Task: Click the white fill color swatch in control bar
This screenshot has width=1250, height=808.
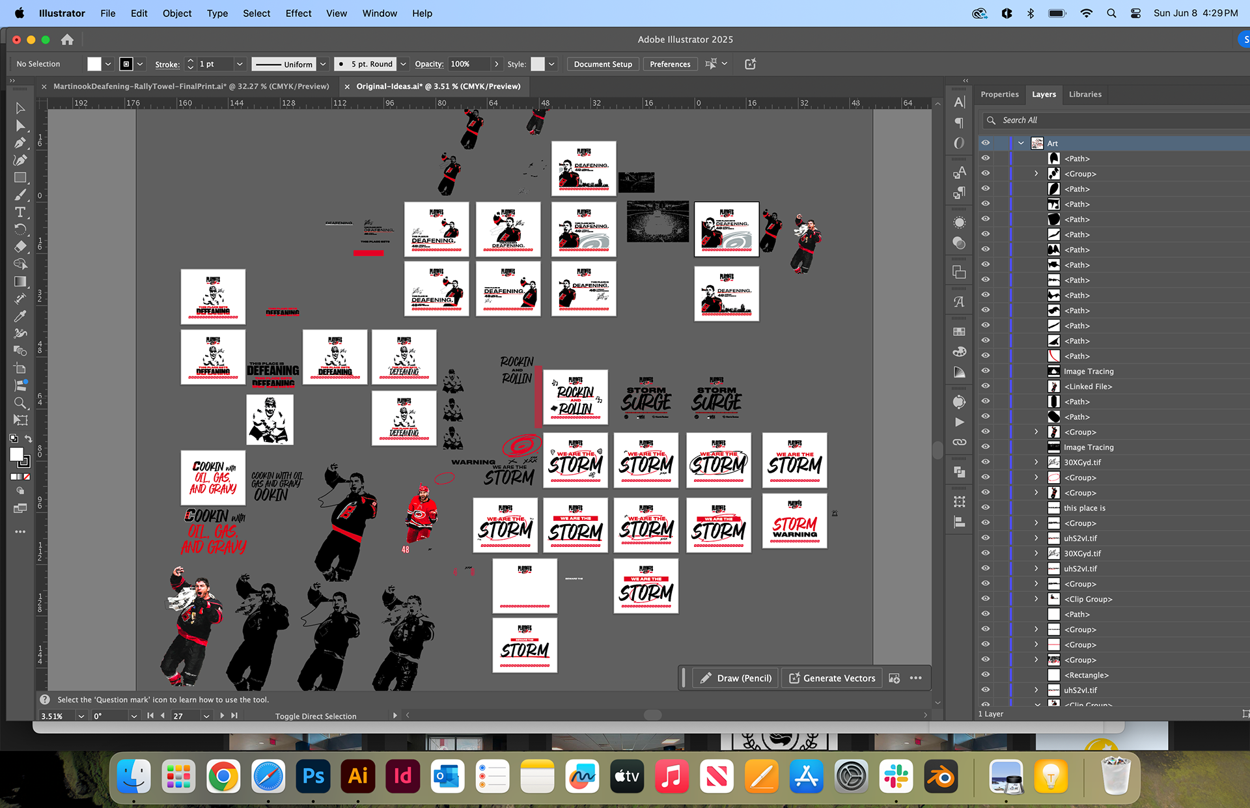Action: [94, 64]
